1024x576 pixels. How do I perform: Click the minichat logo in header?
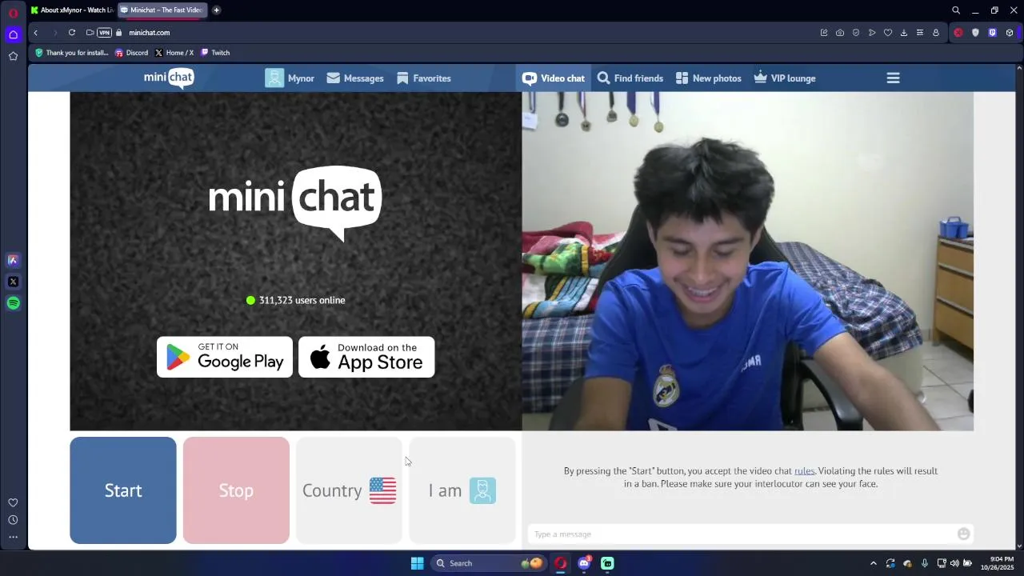tap(169, 78)
